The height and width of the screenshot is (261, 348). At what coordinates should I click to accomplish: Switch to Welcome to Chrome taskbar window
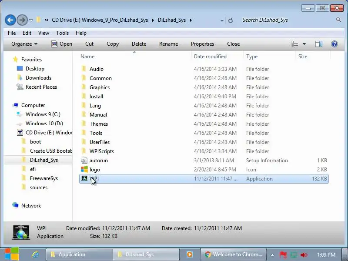pos(234,254)
